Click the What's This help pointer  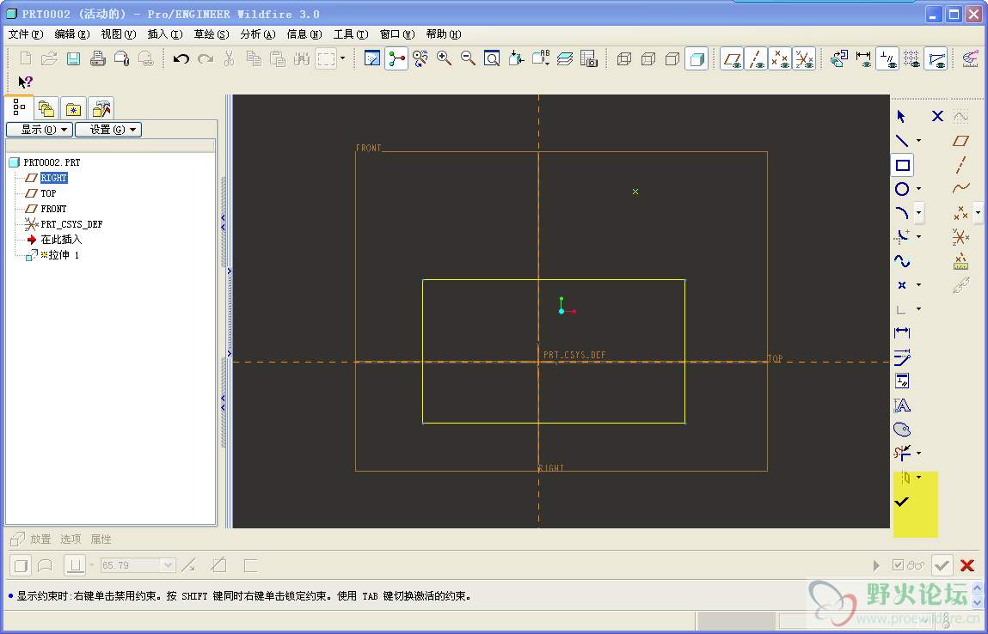point(25,82)
